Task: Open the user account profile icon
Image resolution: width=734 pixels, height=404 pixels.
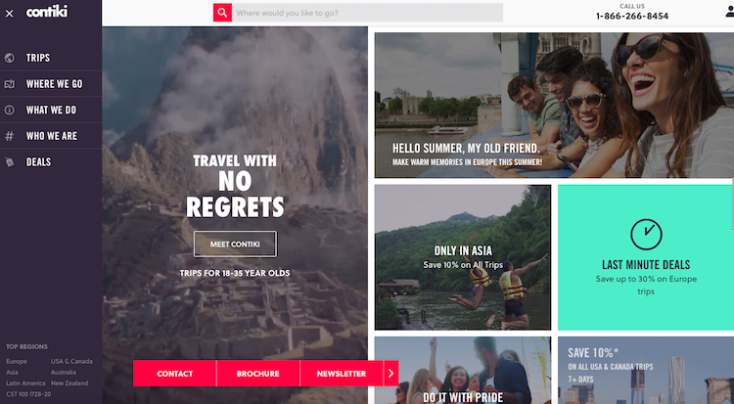Action: tap(729, 12)
